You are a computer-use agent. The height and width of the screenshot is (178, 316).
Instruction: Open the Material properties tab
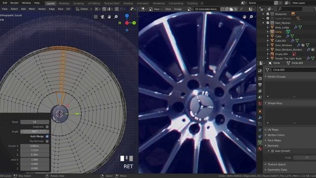coord(260,149)
